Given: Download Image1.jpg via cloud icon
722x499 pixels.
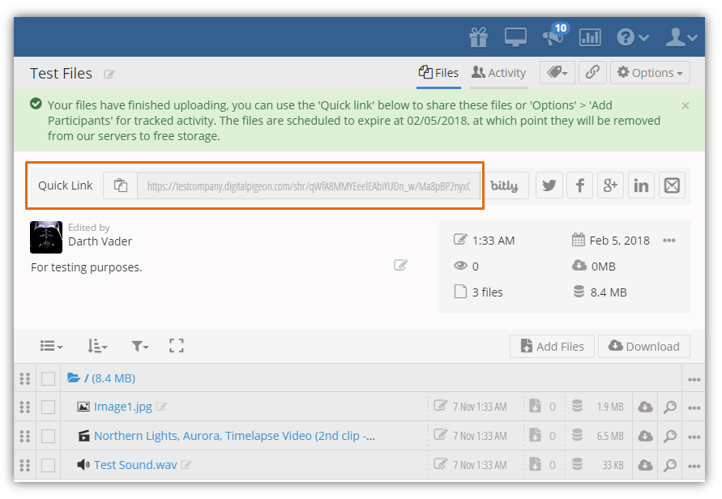Looking at the screenshot, I should (645, 407).
